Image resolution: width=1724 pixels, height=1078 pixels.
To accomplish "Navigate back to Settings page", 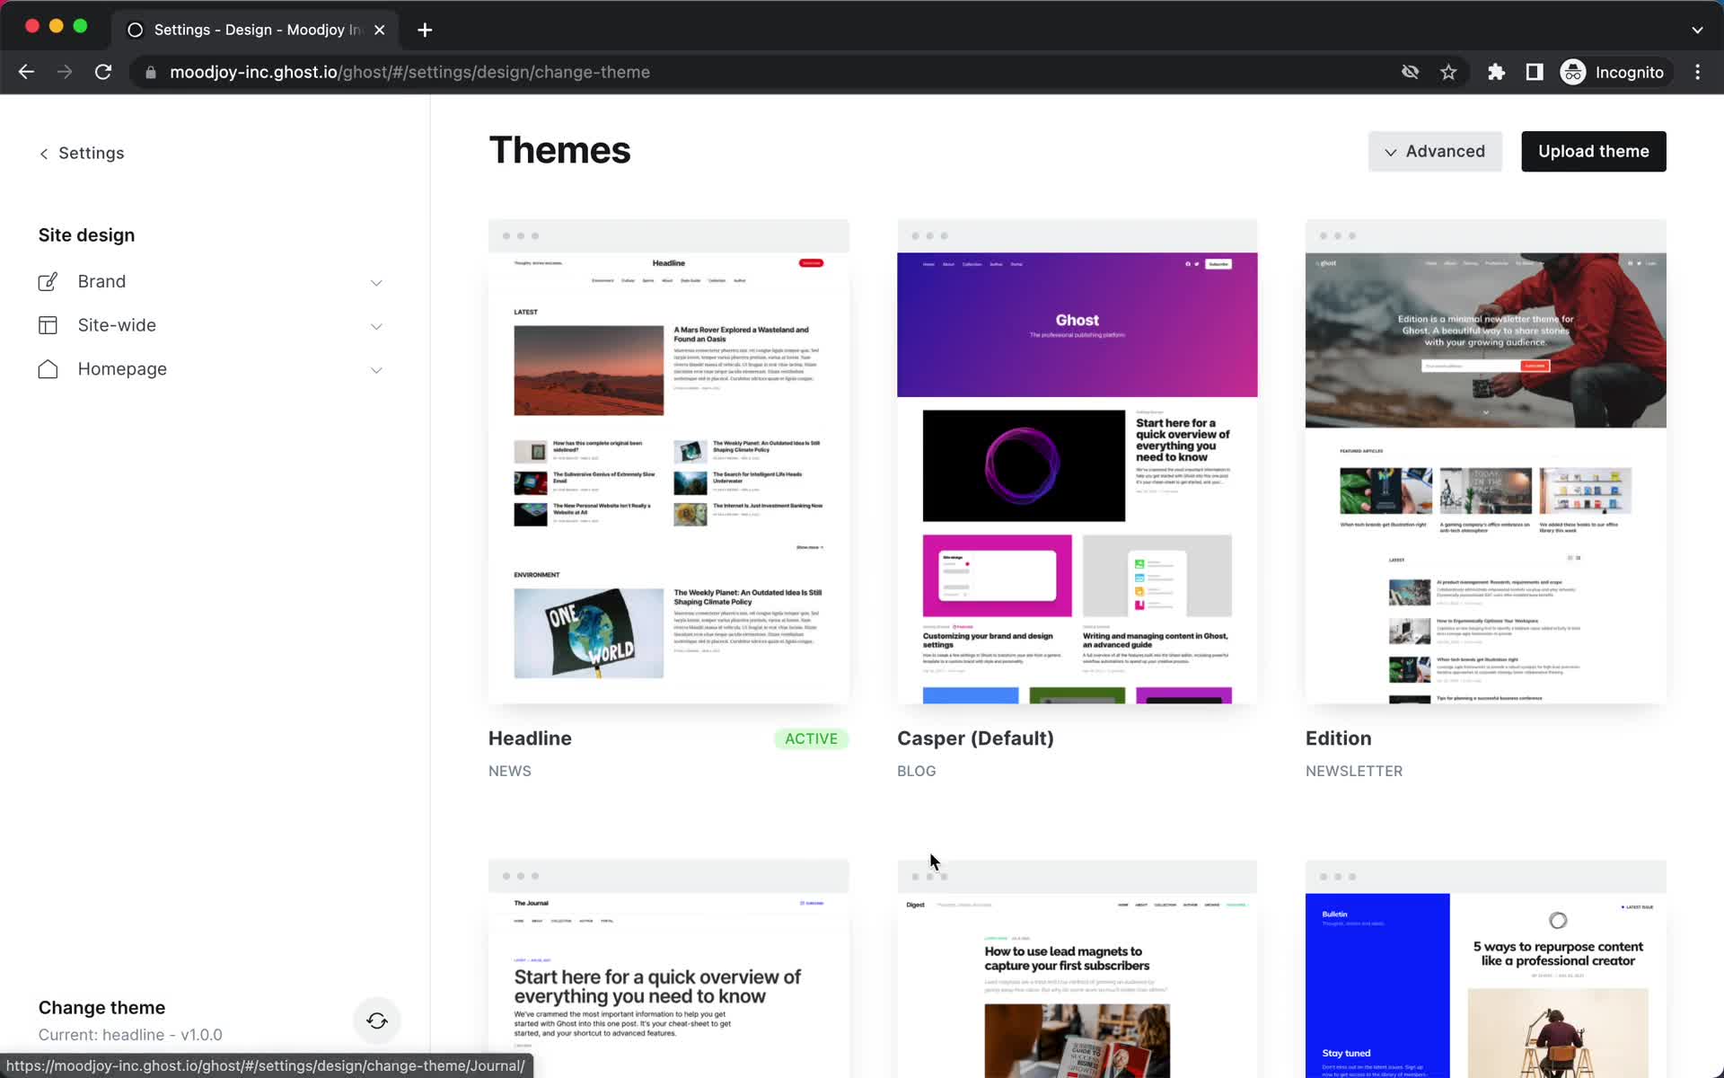I will (x=82, y=152).
